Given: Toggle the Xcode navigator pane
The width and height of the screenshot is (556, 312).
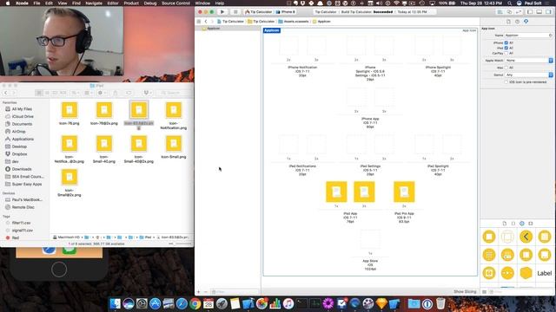Looking at the screenshot, I should tap(530, 11).
